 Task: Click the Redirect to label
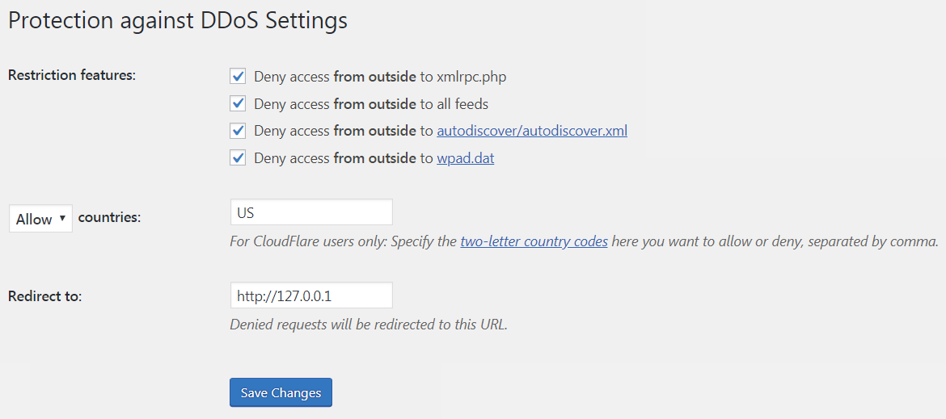[44, 296]
